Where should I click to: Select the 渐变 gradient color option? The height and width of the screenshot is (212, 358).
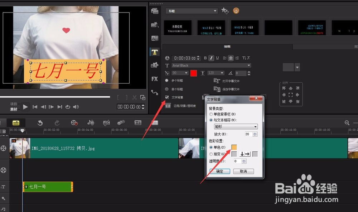pos(211,153)
